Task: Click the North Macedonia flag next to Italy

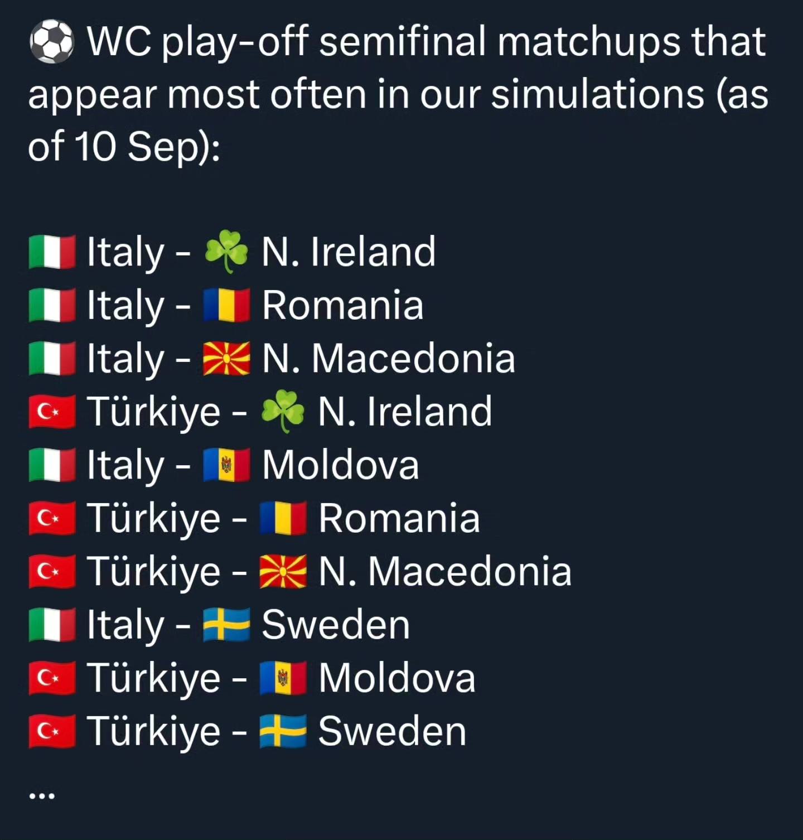Action: (x=226, y=359)
